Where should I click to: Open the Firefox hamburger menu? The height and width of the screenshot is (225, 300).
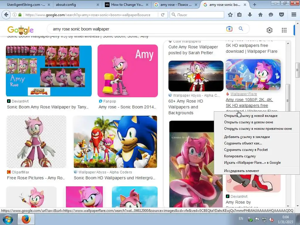click(294, 15)
